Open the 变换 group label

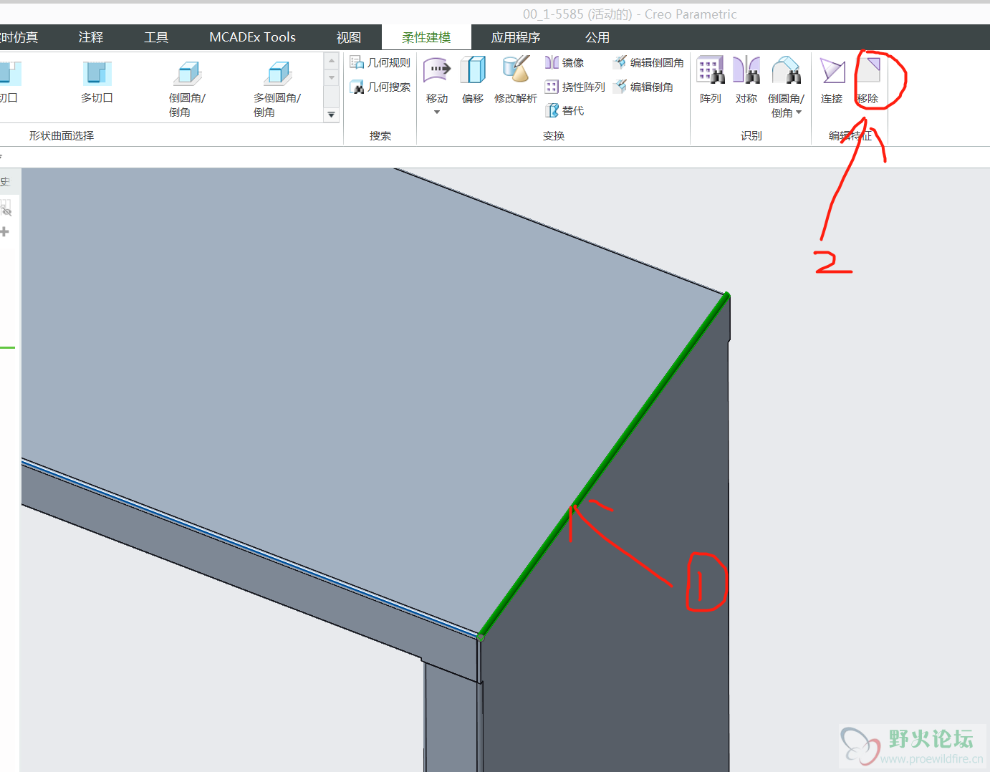[x=554, y=136]
